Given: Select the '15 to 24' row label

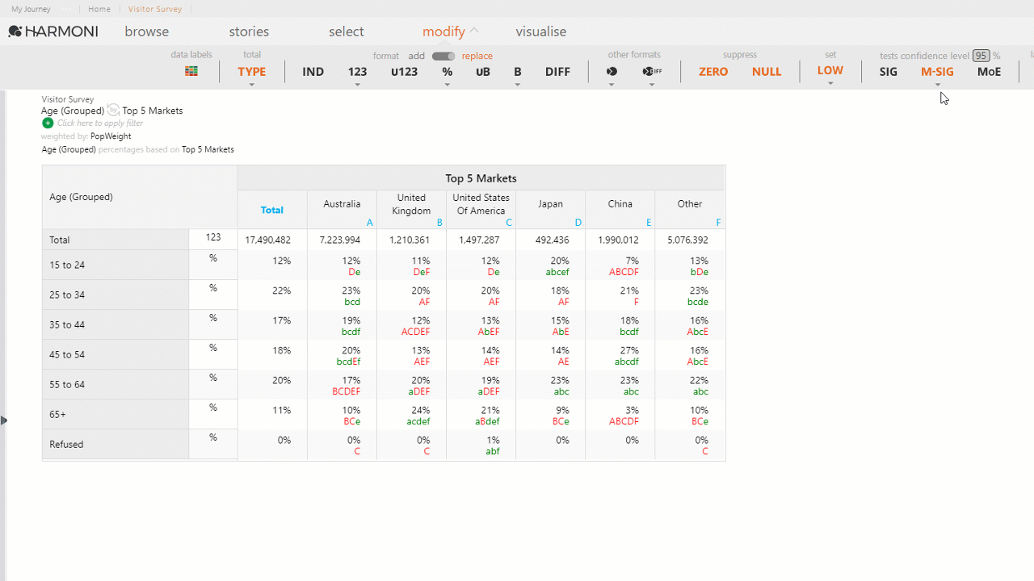Looking at the screenshot, I should (x=116, y=265).
